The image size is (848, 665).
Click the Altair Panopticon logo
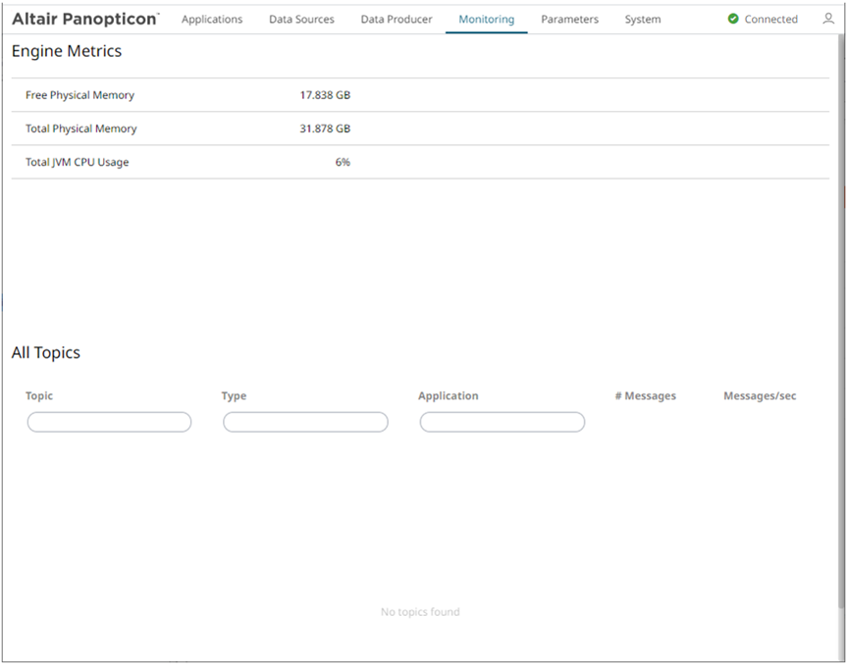pyautogui.click(x=84, y=19)
